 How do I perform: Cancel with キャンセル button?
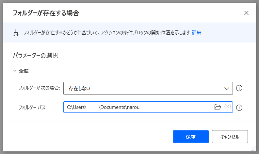(230, 137)
